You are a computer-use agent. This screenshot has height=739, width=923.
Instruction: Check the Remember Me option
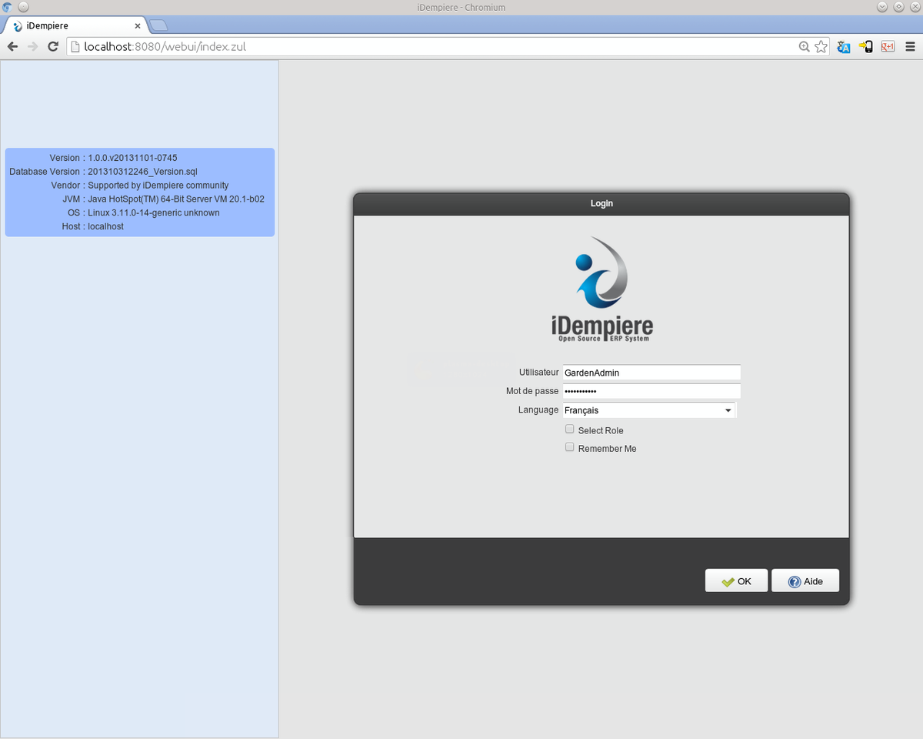click(569, 446)
